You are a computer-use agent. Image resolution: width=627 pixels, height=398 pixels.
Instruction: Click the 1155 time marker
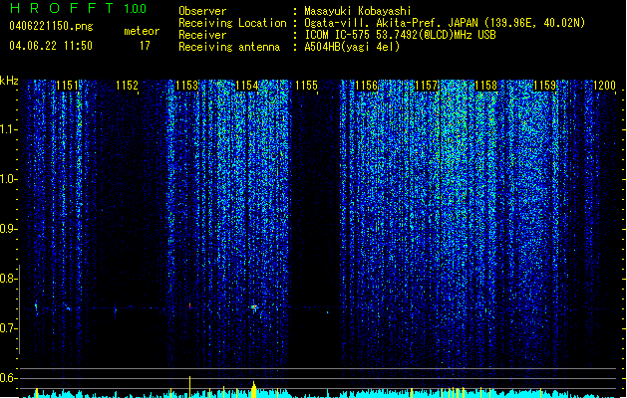coord(306,85)
